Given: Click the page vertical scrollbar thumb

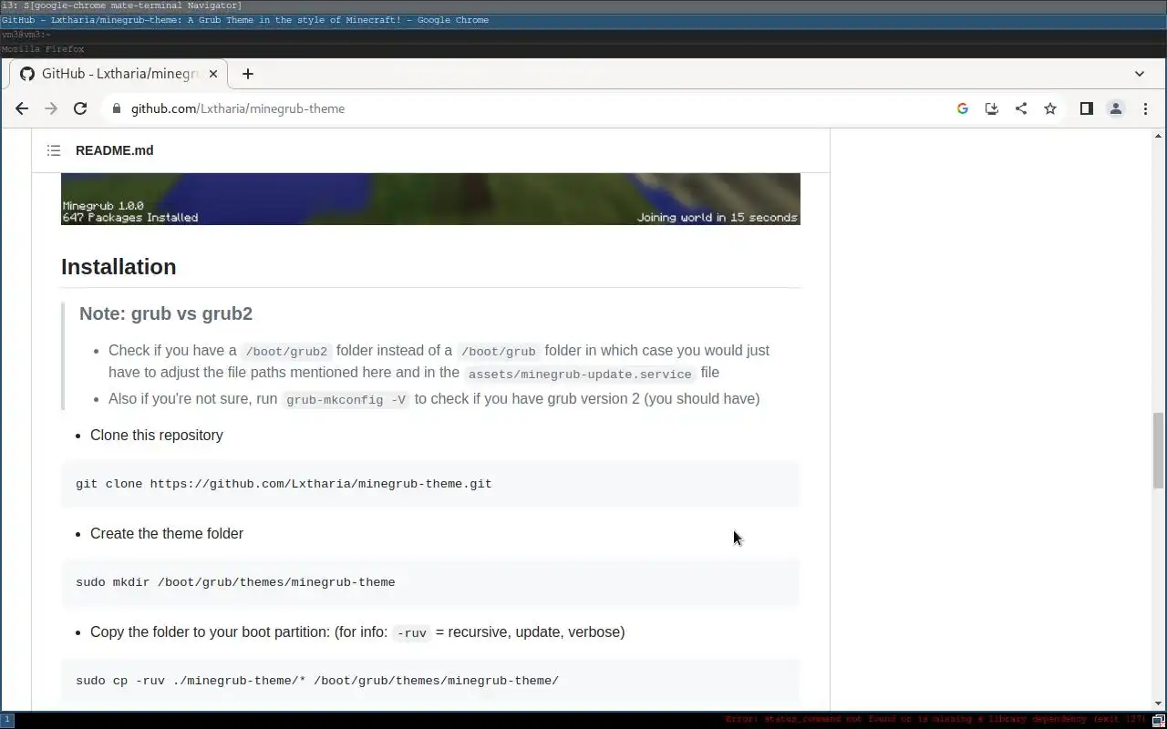Looking at the screenshot, I should (x=1159, y=450).
